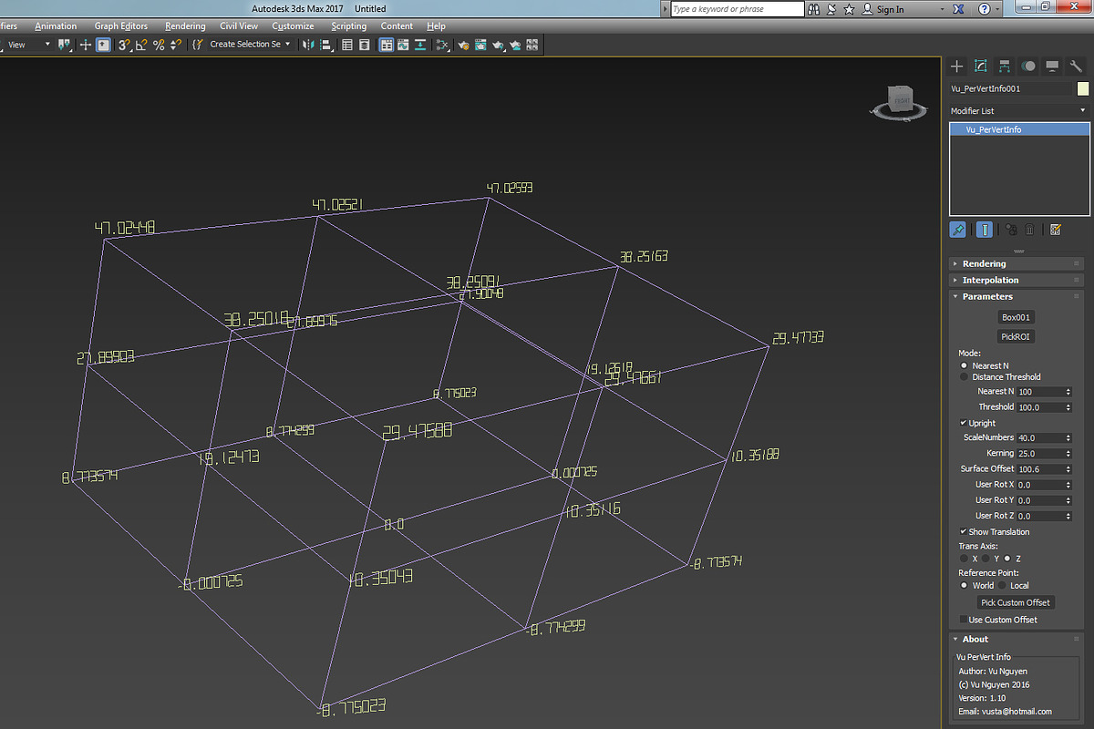Open the Scripting menu

pos(348,26)
